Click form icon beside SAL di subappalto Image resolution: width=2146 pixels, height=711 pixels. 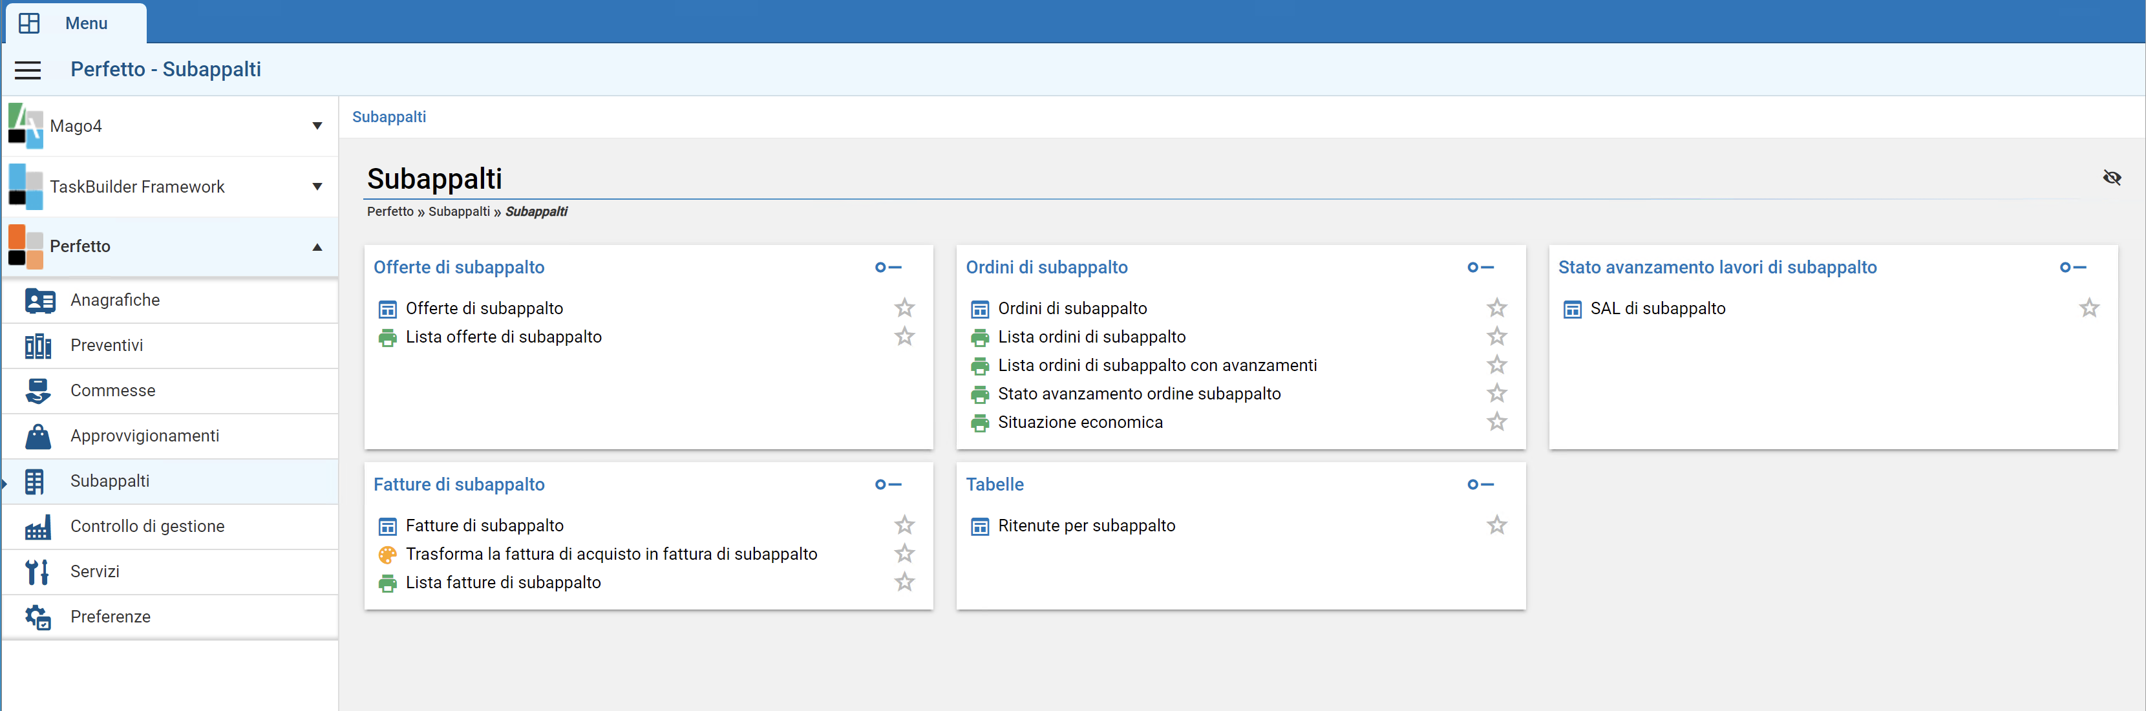click(1572, 309)
